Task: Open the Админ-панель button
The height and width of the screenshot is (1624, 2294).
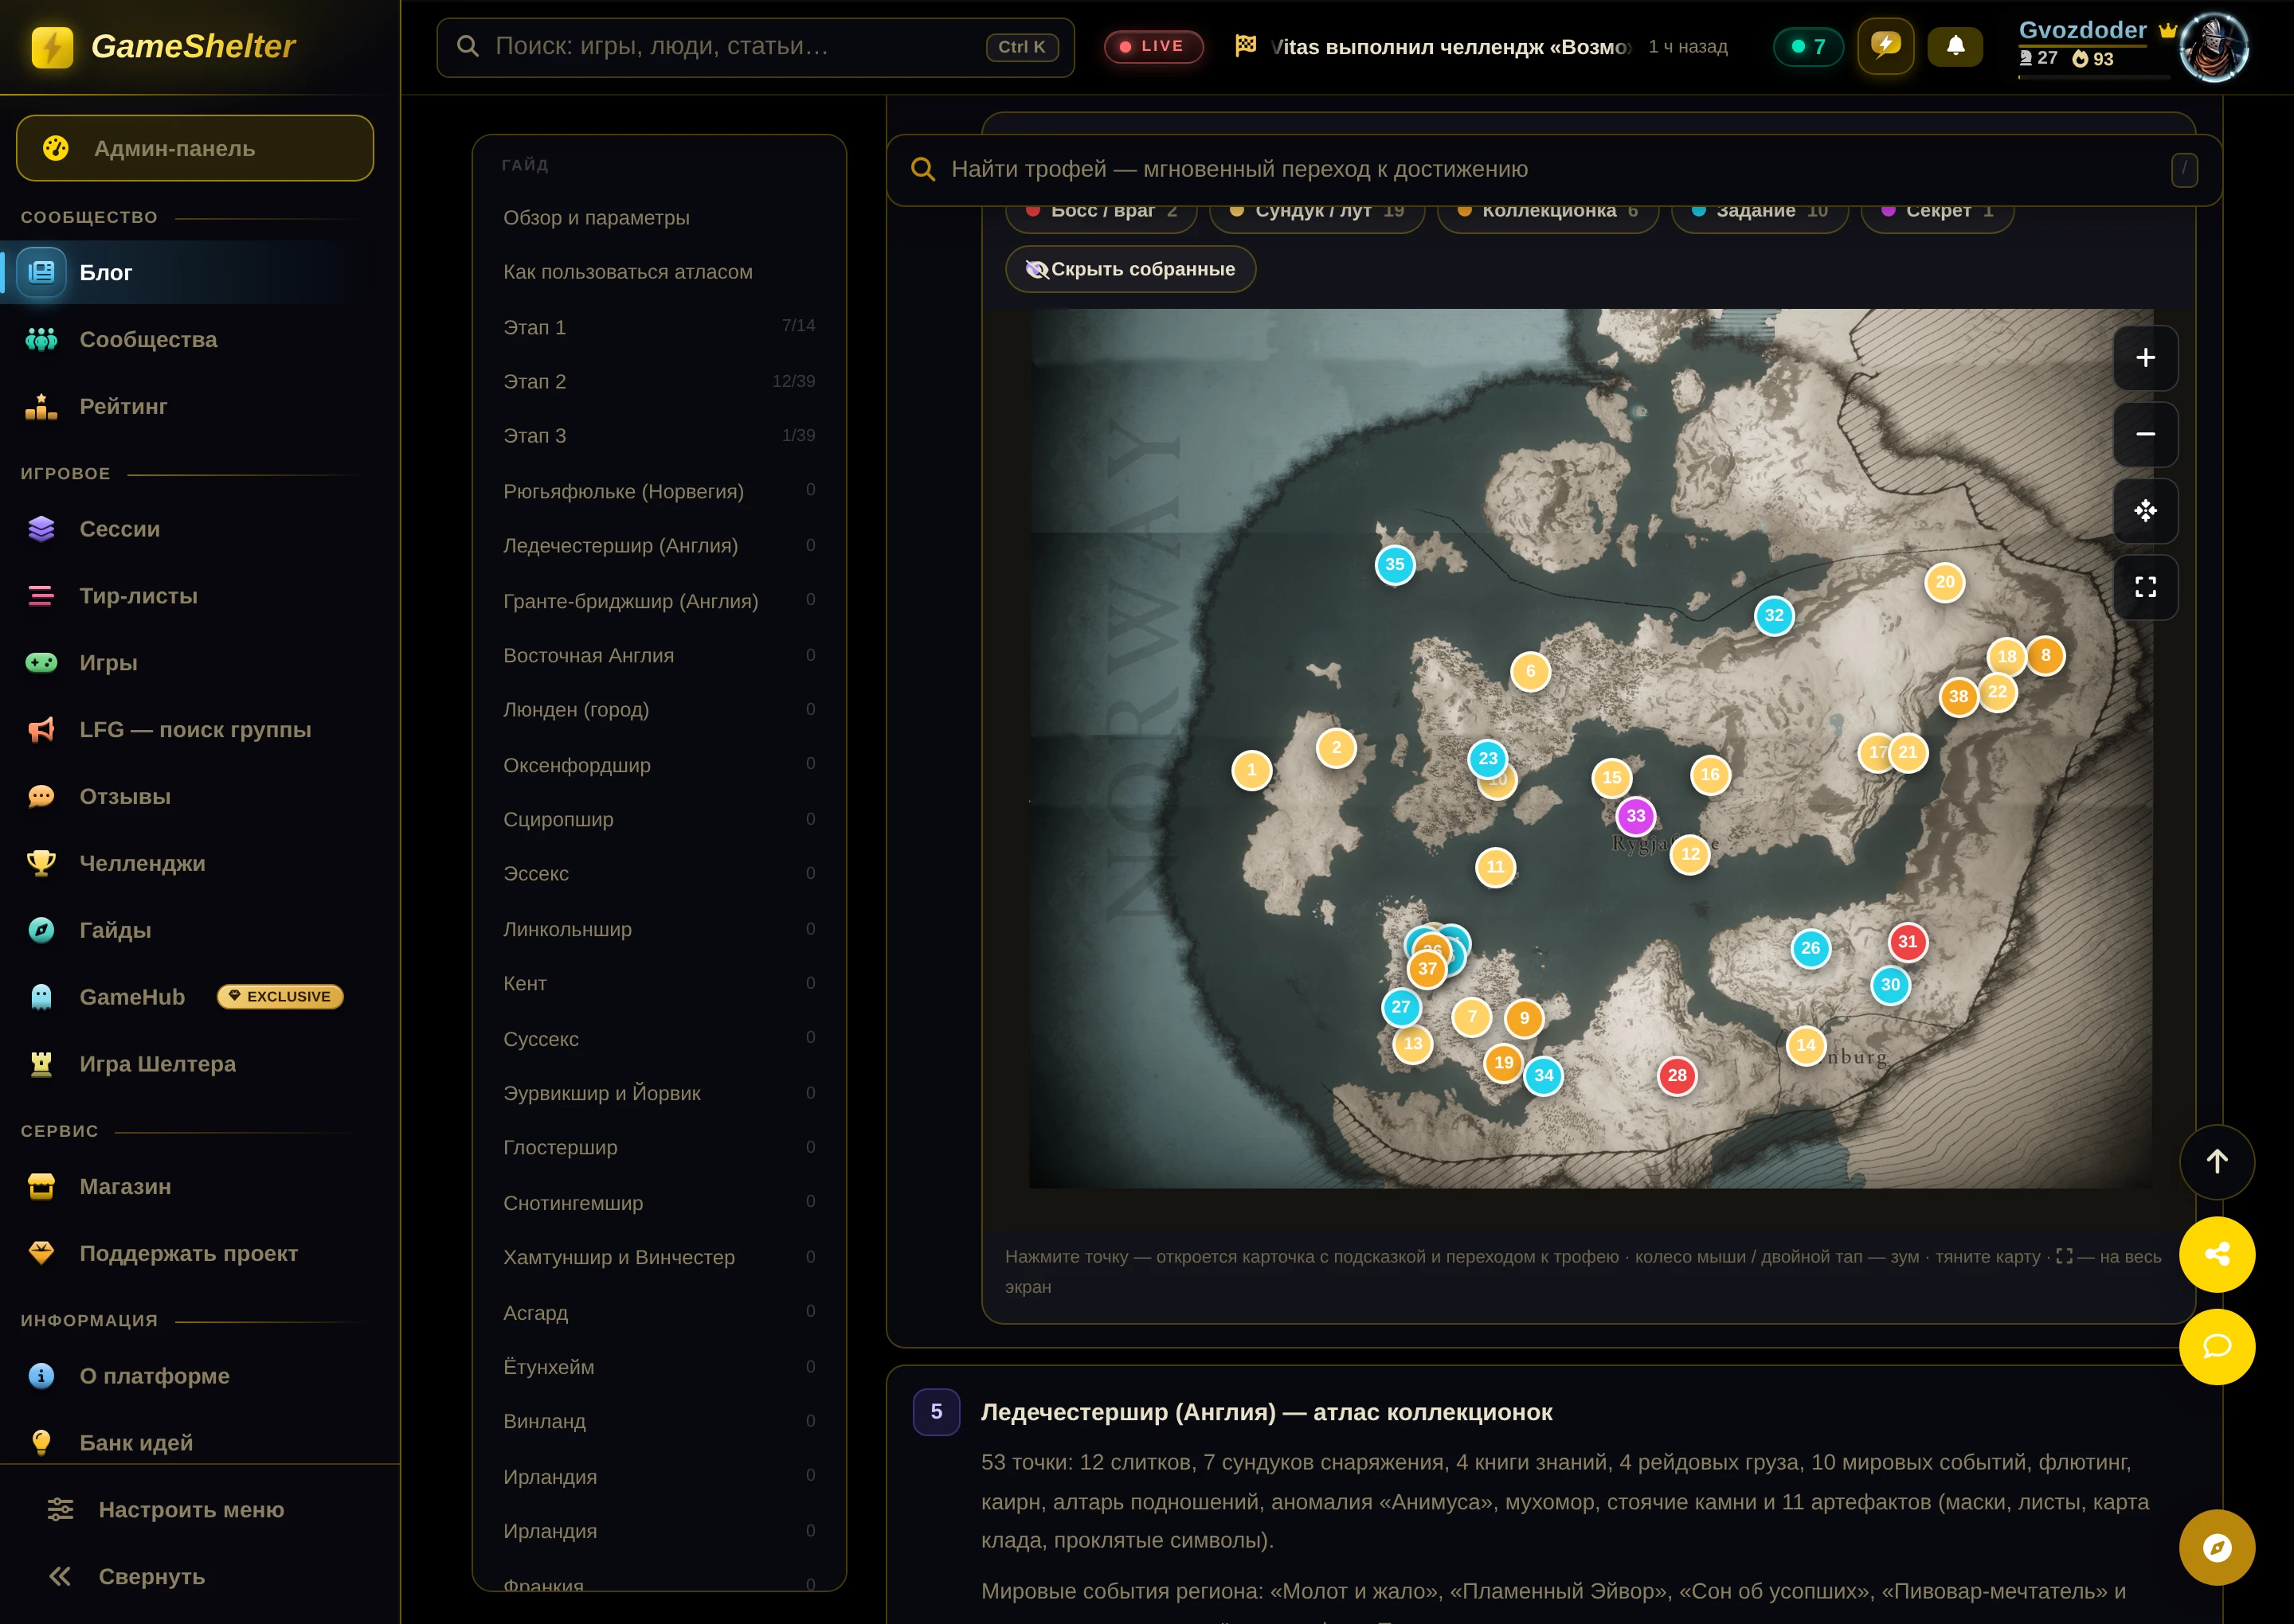Action: click(195, 148)
